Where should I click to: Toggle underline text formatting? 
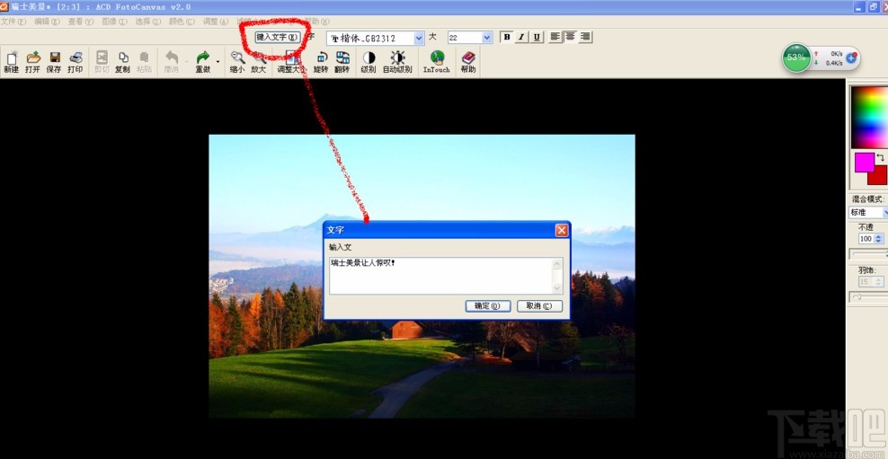(x=537, y=37)
